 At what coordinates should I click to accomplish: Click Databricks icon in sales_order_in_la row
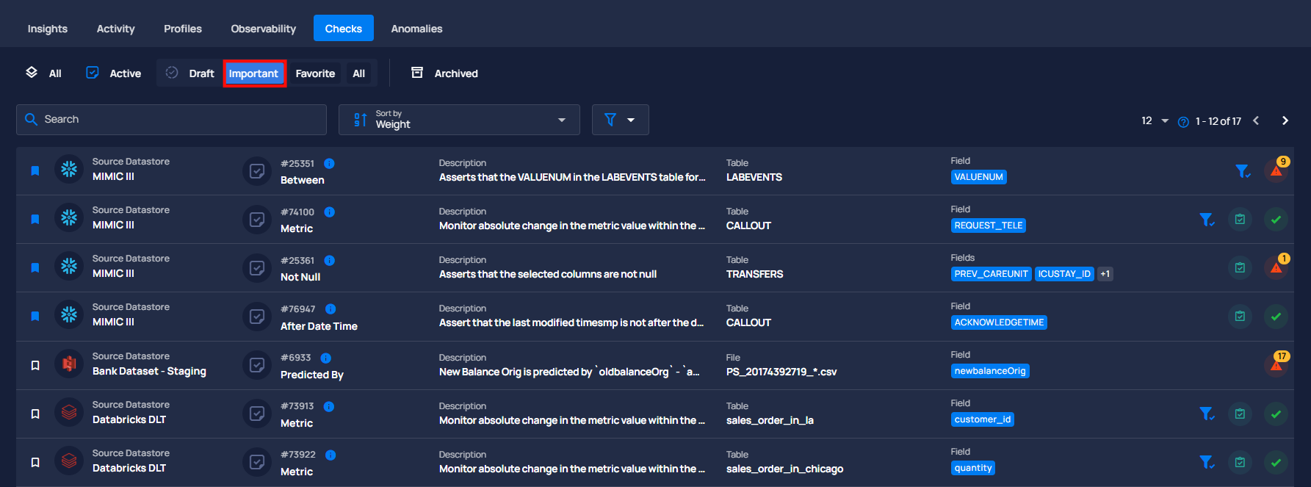click(69, 412)
